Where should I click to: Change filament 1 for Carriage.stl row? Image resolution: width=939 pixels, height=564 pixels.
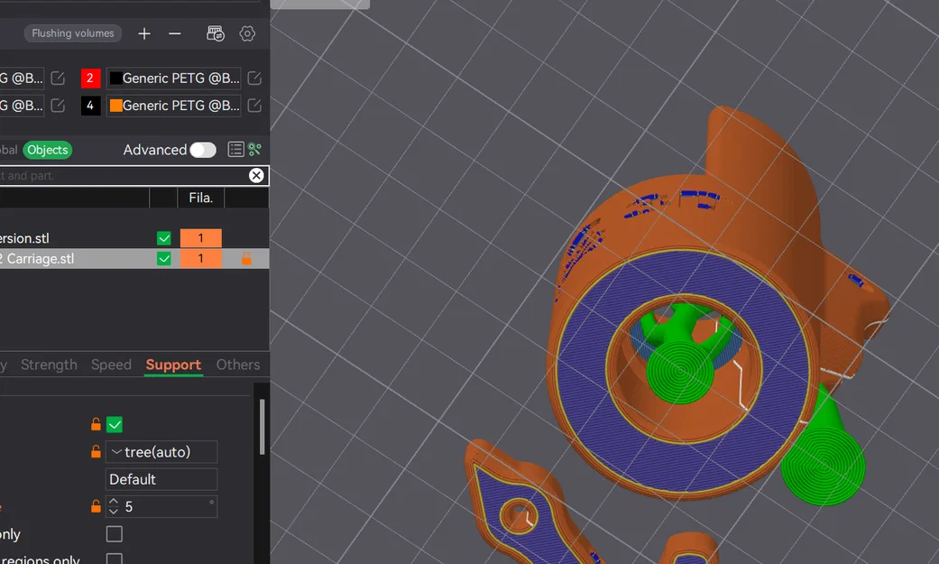click(200, 258)
